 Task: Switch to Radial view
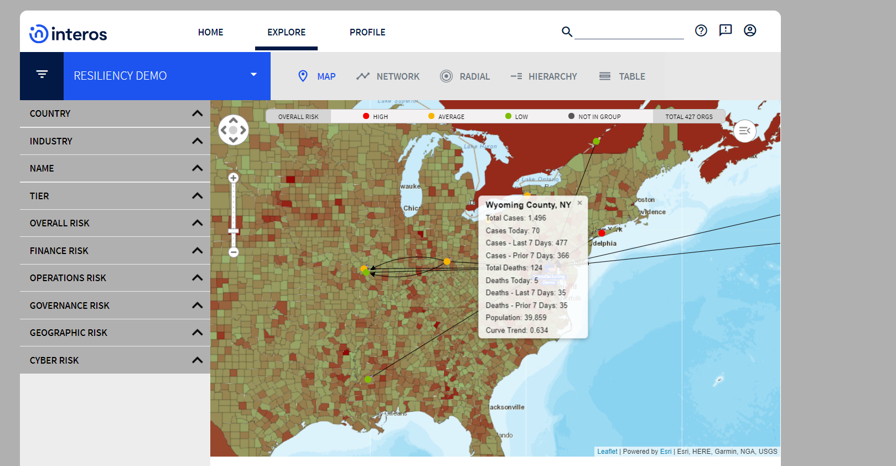[x=465, y=76]
